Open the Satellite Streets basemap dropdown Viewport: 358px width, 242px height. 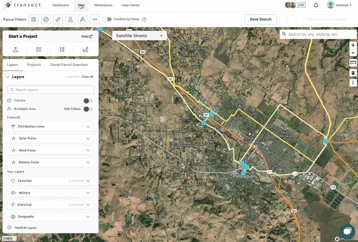pos(139,36)
